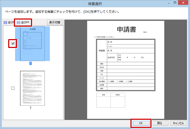Screen dimensions: 190x129
Task: Click the 全OFF grid icon
Action: tap(19, 22)
